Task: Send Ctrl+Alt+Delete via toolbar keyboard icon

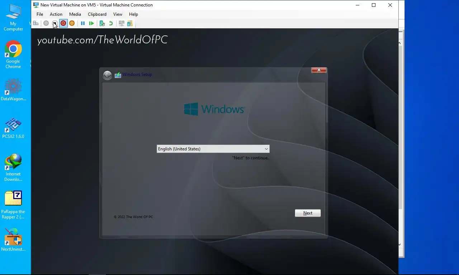Action: pyautogui.click(x=36, y=23)
